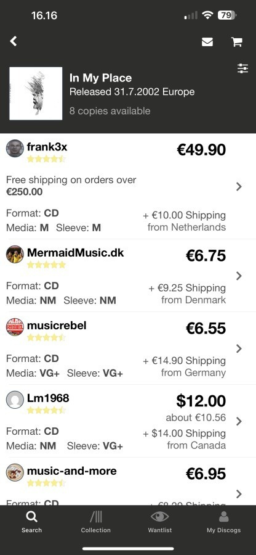
Task: Open MermaidMusic.dk seller avatar
Action: [15, 254]
